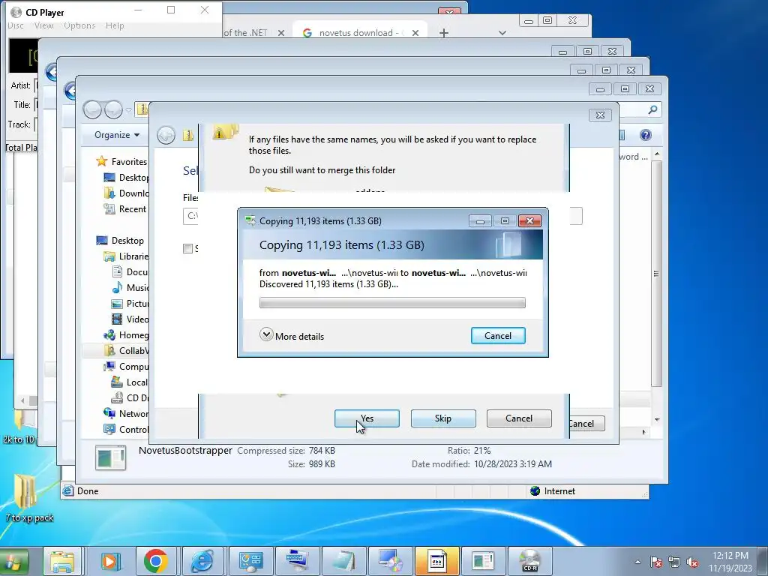
Task: Click Cancel in the Copying items dialog
Action: (498, 335)
